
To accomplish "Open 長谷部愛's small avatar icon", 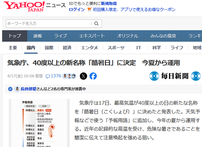I will click(17, 89).
